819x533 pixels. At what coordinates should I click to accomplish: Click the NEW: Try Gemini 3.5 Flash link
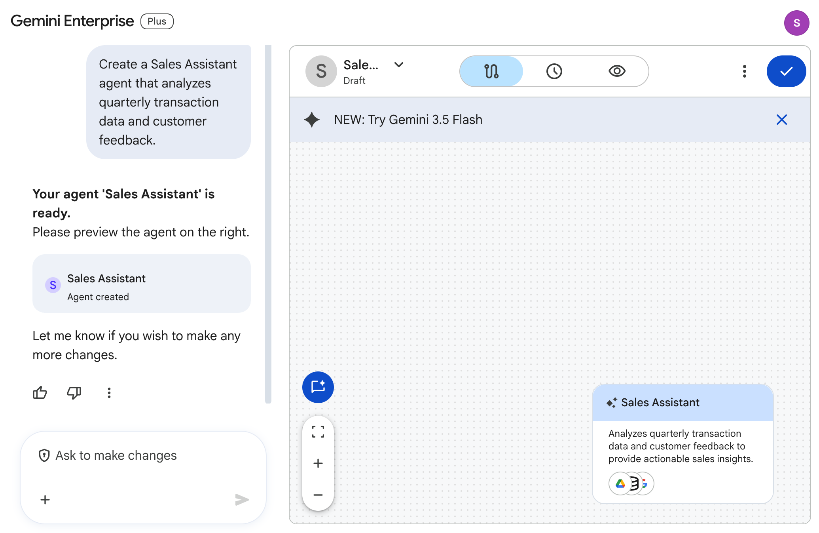408,120
